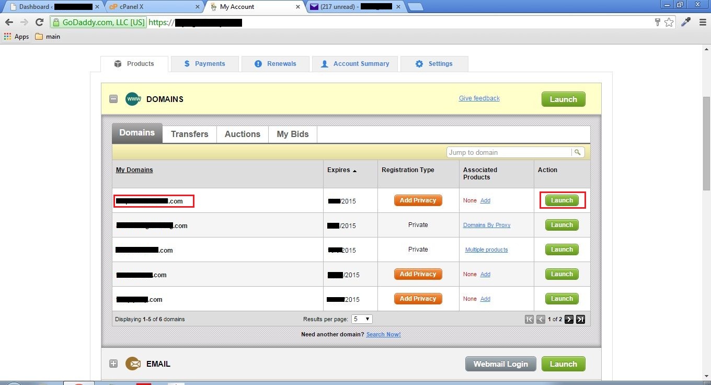Click the Registration Type column header
This screenshot has height=385, width=711.
[x=408, y=170]
